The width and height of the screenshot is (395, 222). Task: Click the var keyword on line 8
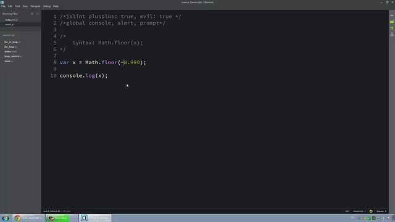coord(64,62)
